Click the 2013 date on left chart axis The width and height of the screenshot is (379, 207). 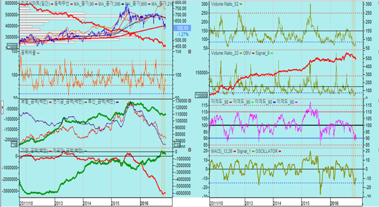[x=59, y=201]
